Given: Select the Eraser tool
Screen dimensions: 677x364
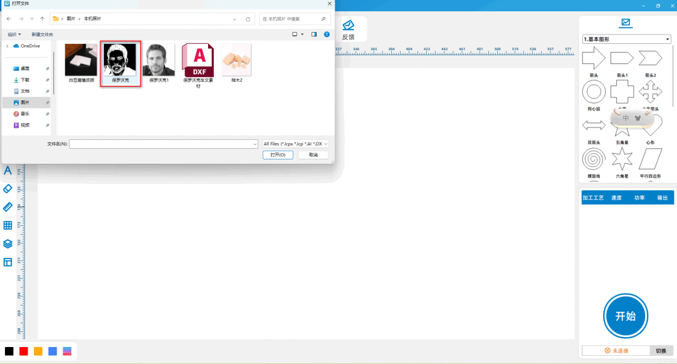Looking at the screenshot, I should (x=8, y=188).
